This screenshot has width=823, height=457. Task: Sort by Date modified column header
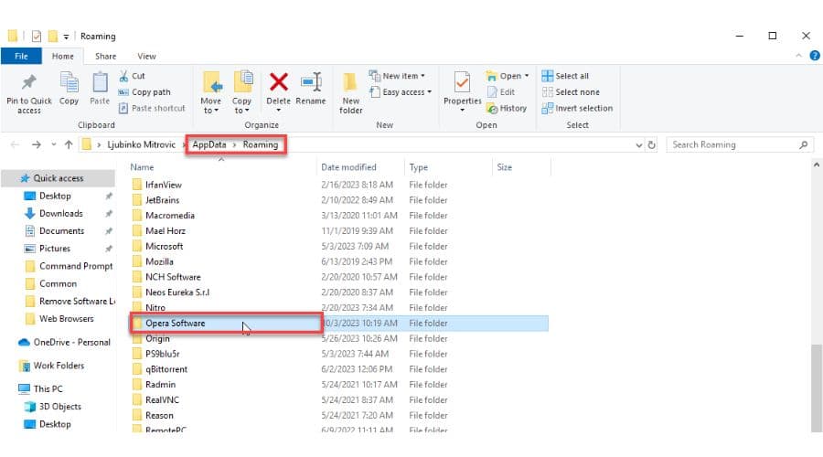pos(348,167)
